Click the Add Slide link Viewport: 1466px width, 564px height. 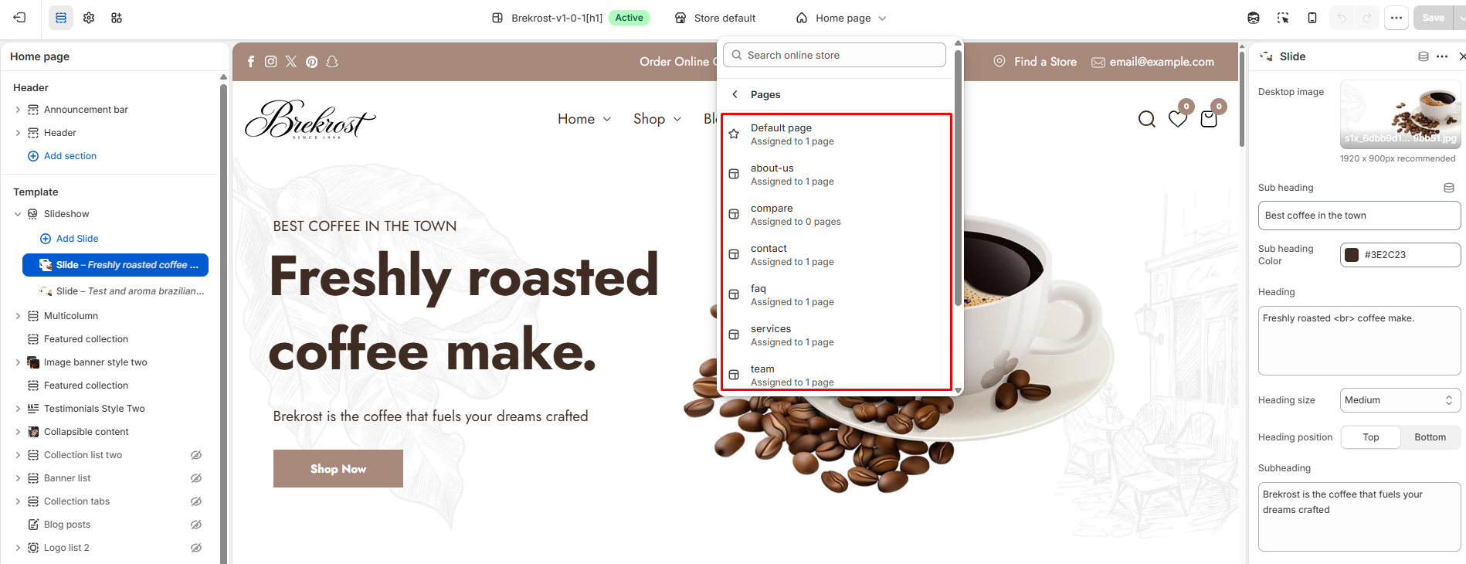point(69,239)
